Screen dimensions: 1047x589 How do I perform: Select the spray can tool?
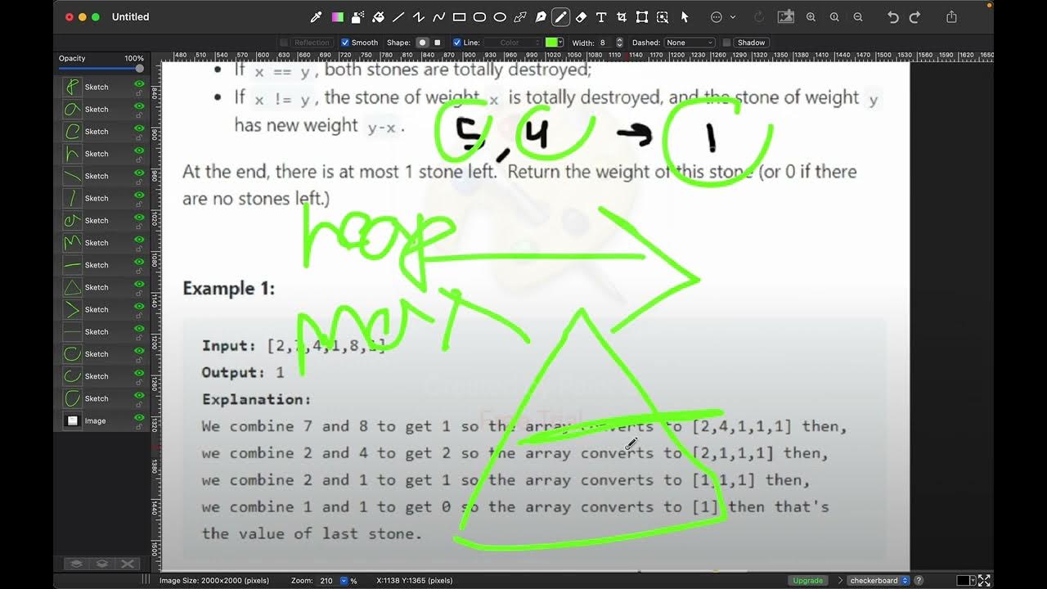click(x=357, y=17)
